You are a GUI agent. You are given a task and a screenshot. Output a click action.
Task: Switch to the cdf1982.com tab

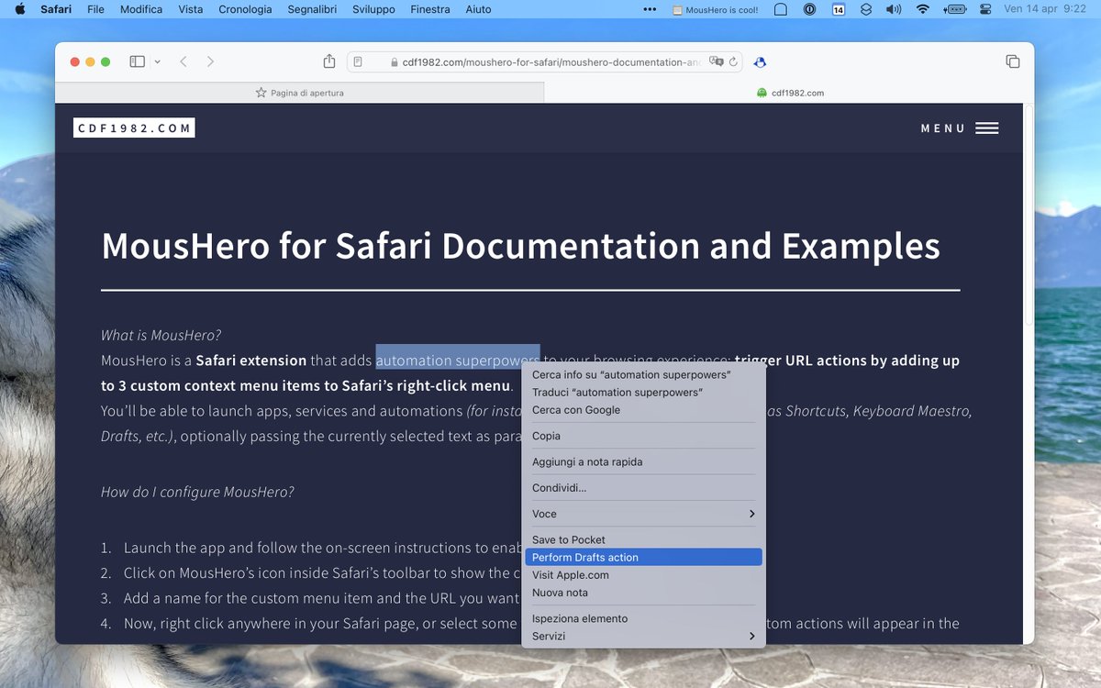tap(790, 93)
